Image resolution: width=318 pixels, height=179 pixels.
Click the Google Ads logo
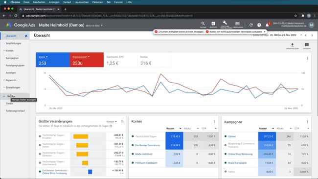tap(8, 25)
